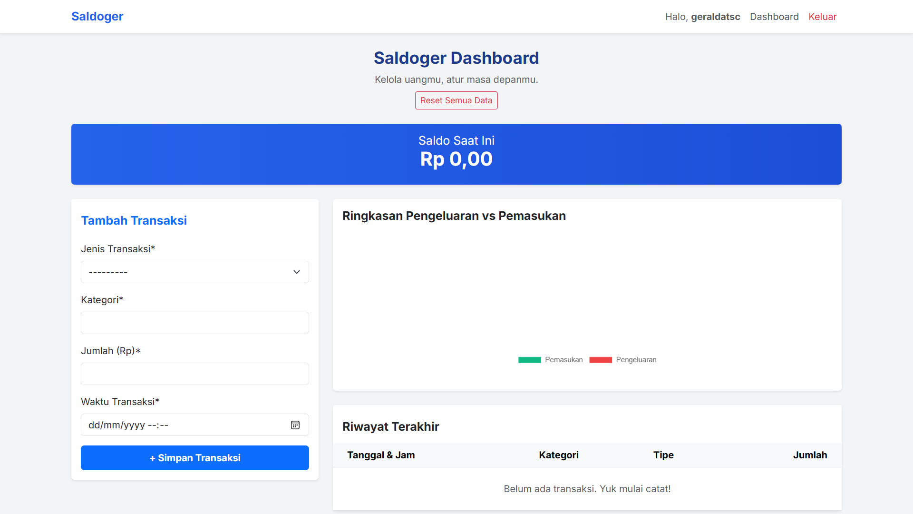Click the red Pengeluaran legend swatch

click(x=601, y=360)
